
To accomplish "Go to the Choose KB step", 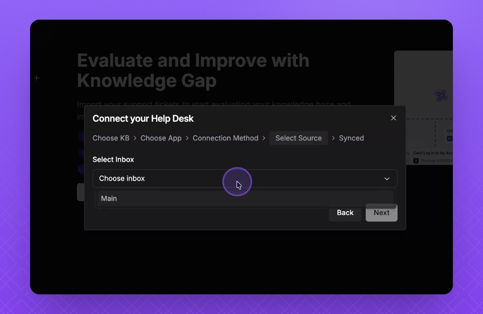I will (111, 138).
